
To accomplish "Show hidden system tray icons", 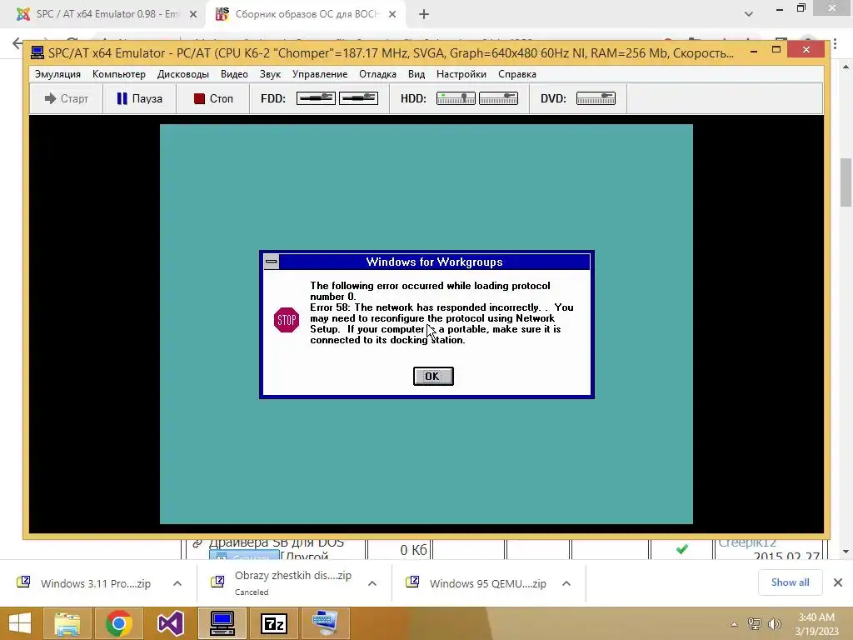I will pyautogui.click(x=735, y=624).
